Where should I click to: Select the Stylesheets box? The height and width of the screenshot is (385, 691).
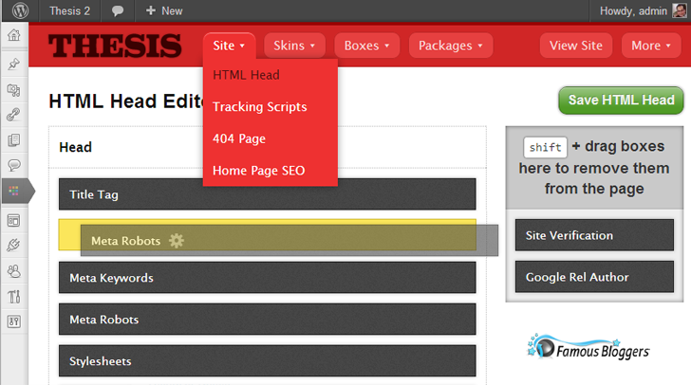coord(267,361)
